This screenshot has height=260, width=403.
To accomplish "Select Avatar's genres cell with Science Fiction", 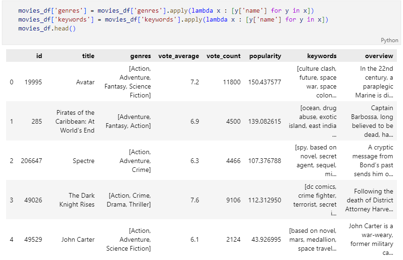I will [128, 82].
